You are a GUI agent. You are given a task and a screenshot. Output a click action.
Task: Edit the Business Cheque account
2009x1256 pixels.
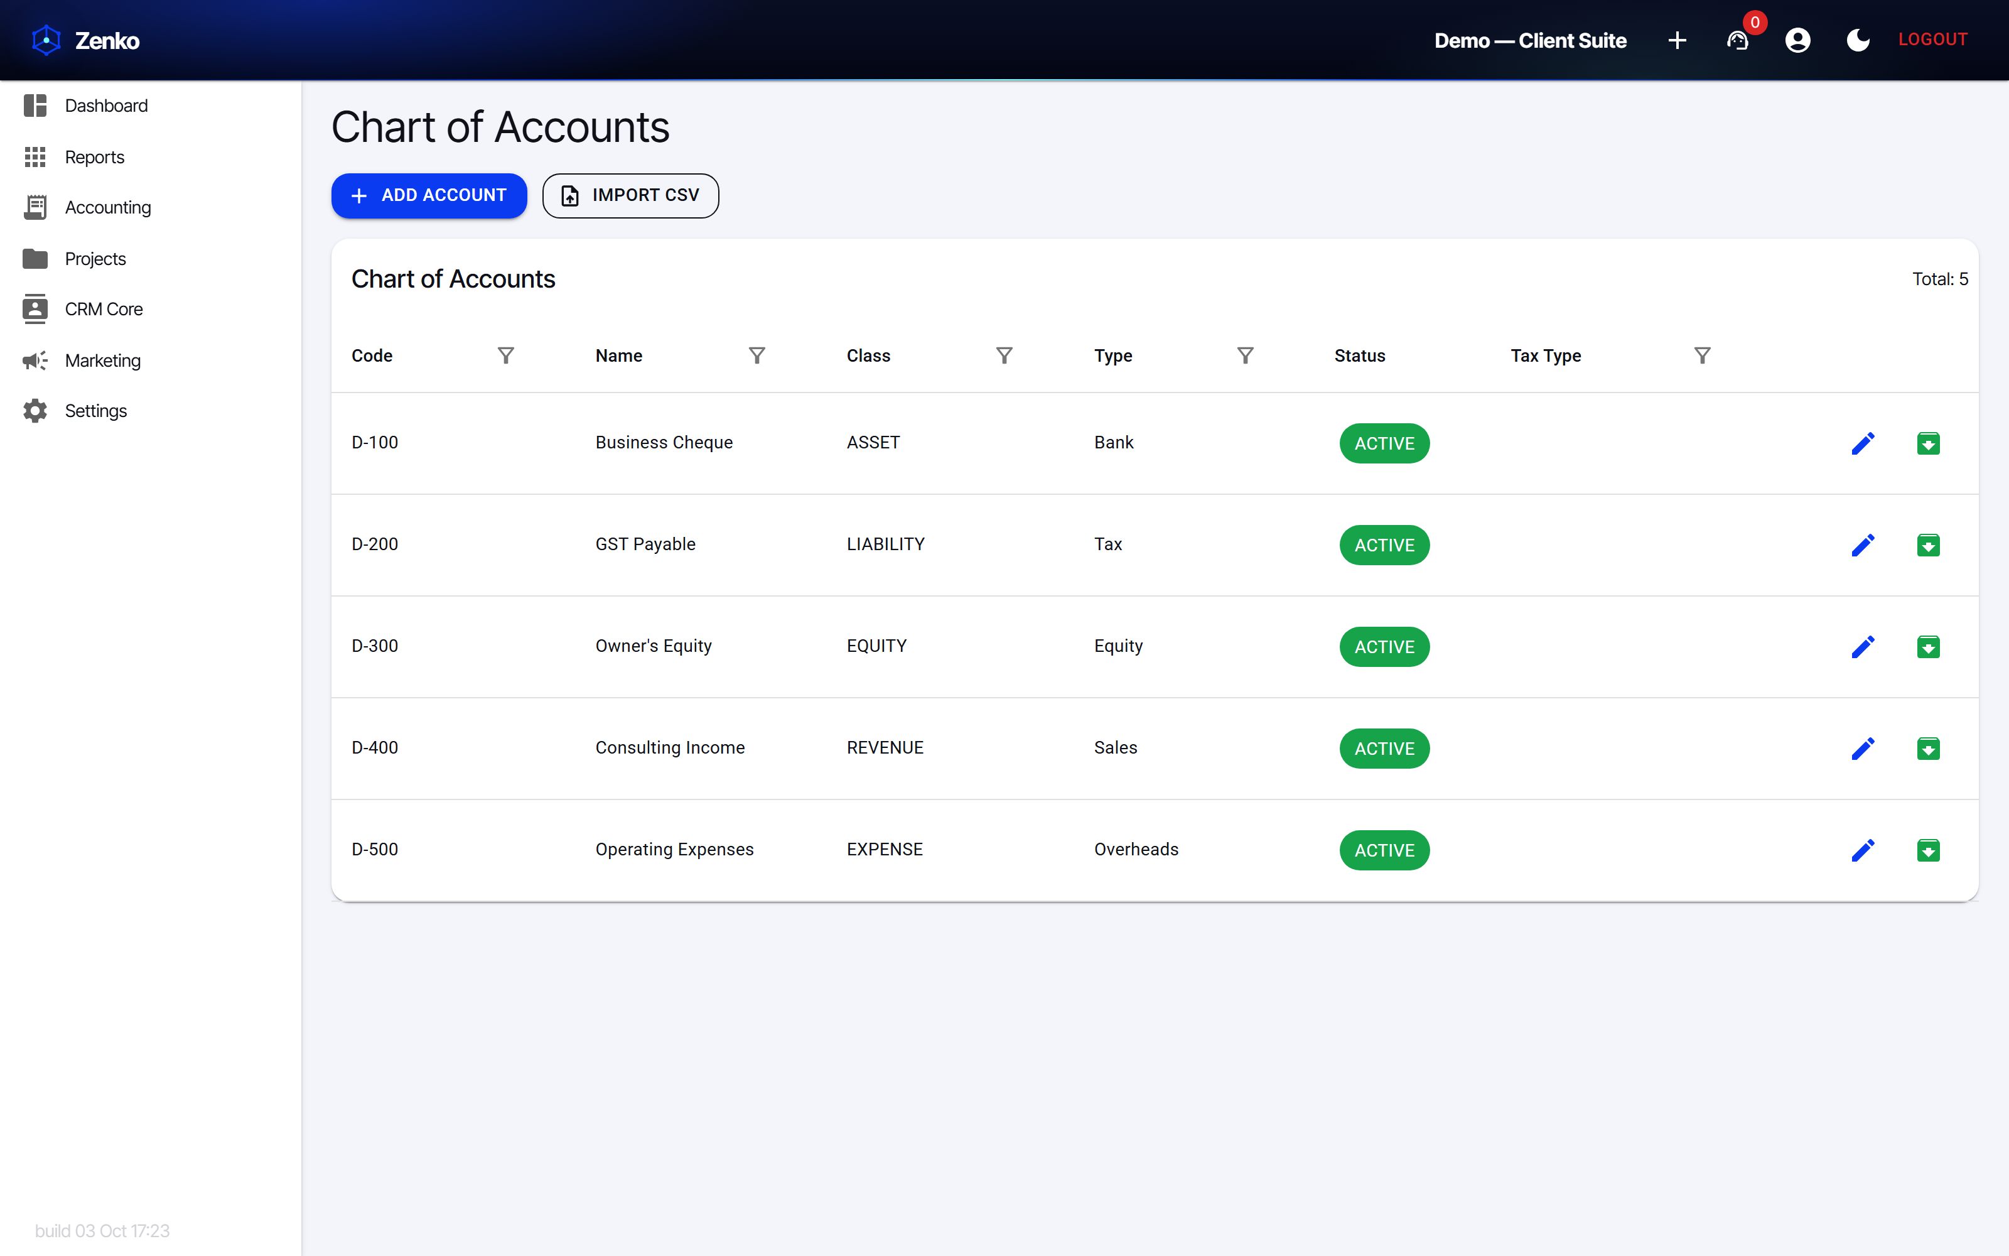(x=1863, y=443)
